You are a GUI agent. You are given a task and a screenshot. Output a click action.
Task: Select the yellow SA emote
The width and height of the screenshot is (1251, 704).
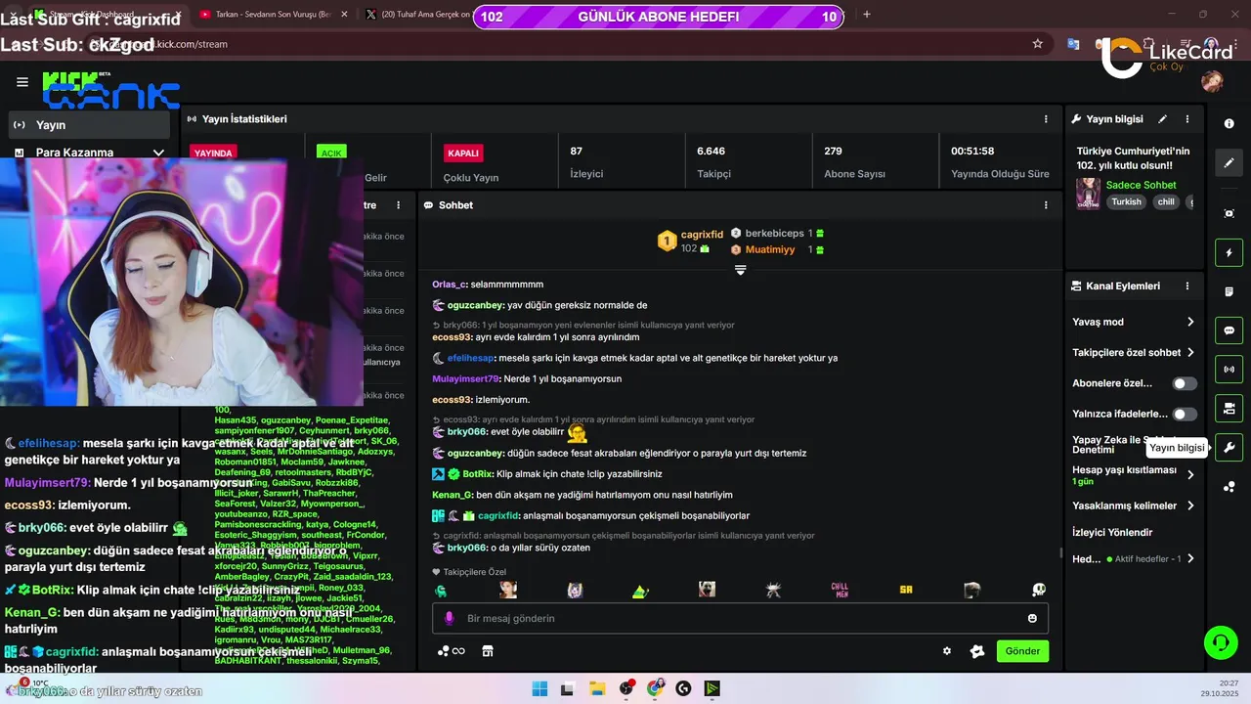point(906,590)
